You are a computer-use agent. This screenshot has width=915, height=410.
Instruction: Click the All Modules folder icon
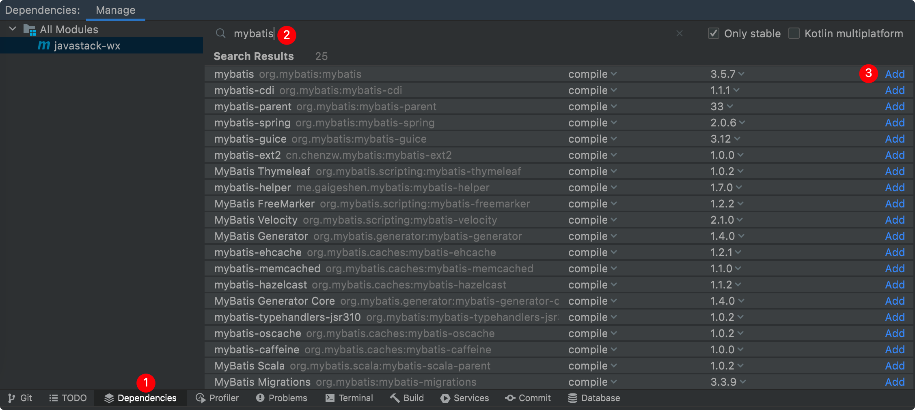coord(30,30)
